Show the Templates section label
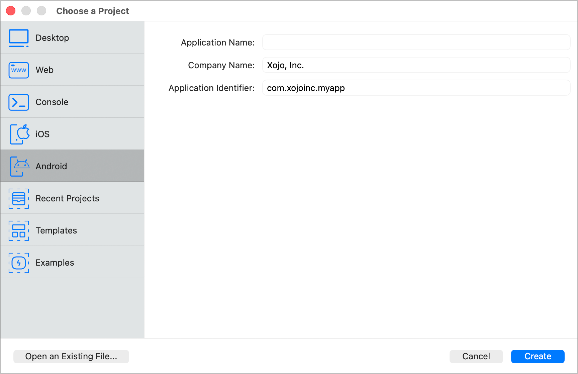 56,230
